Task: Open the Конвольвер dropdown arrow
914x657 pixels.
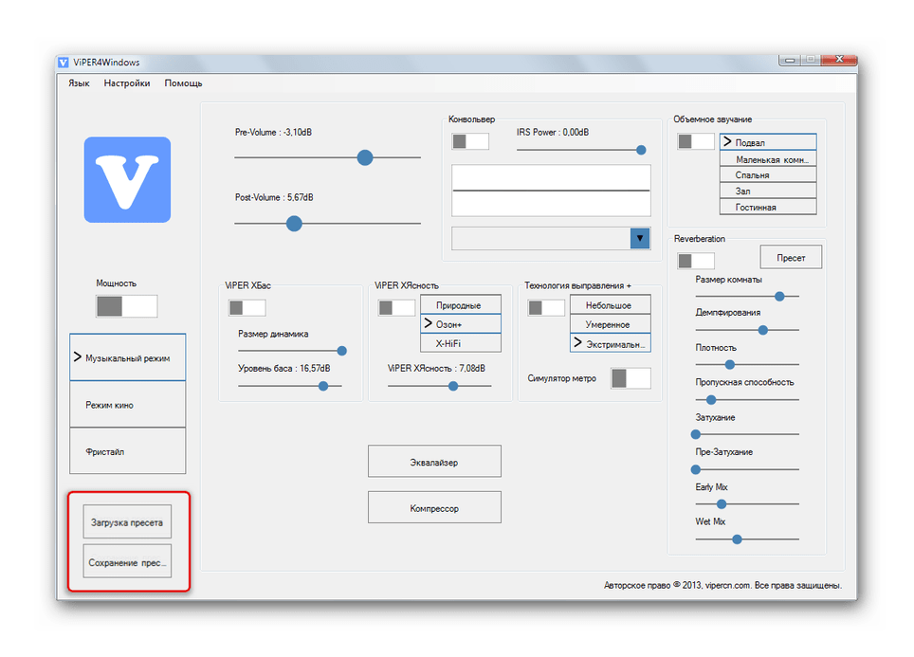Action: point(640,238)
